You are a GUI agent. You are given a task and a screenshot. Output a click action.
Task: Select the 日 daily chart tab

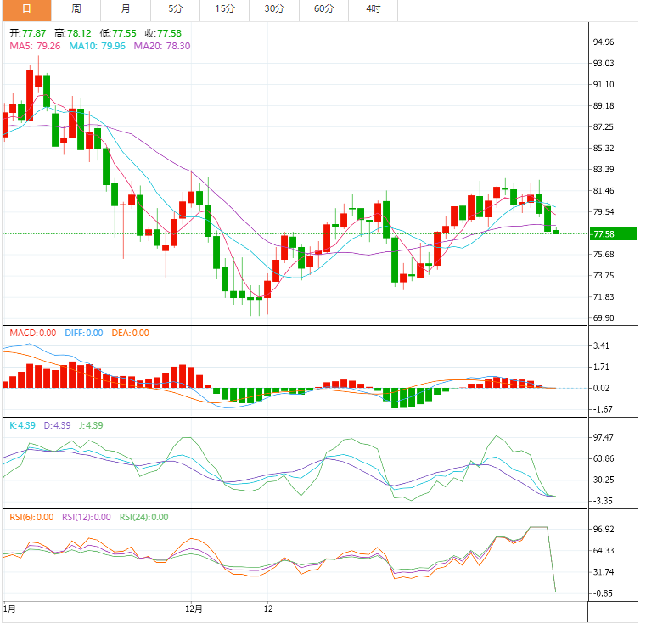27,10
